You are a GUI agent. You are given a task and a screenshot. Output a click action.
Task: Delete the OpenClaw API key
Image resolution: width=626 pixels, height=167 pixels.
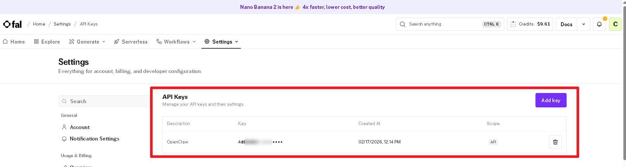click(x=555, y=142)
